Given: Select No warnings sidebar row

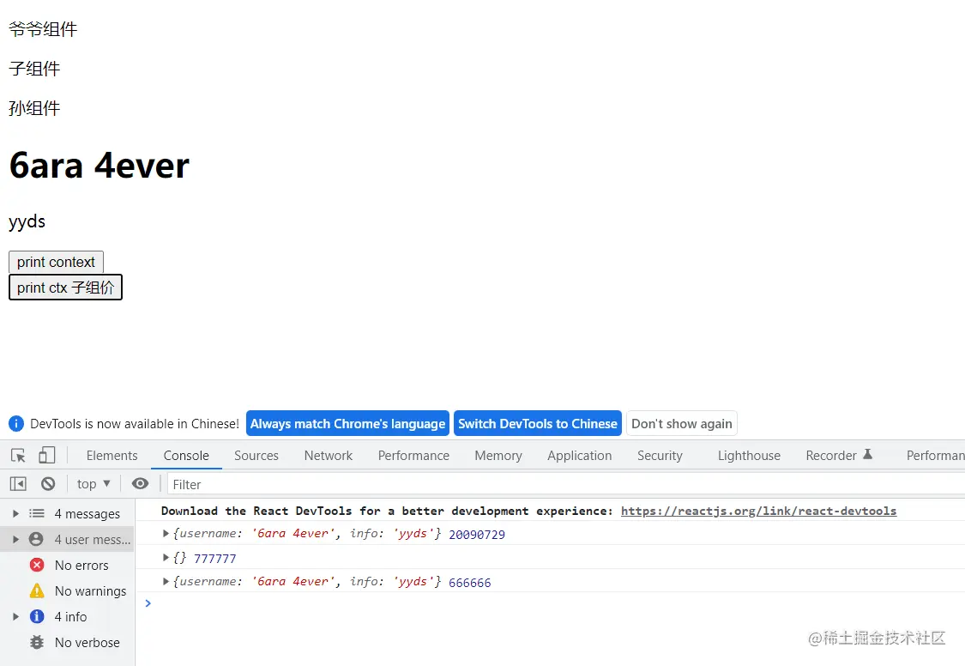Looking at the screenshot, I should click(x=68, y=591).
